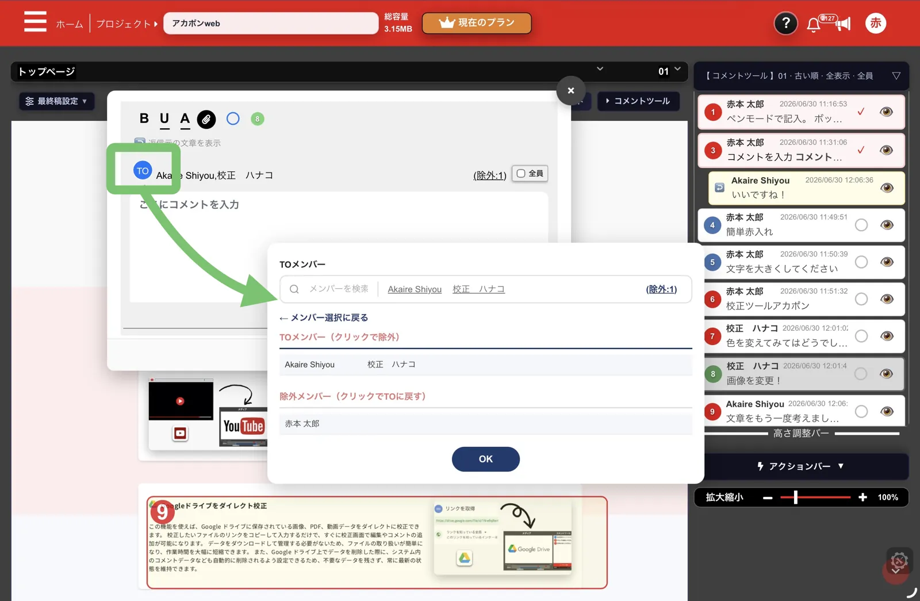Viewport: 920px width, 601px height.
Task: Open comment filter triangle in panel header
Action: coord(896,76)
